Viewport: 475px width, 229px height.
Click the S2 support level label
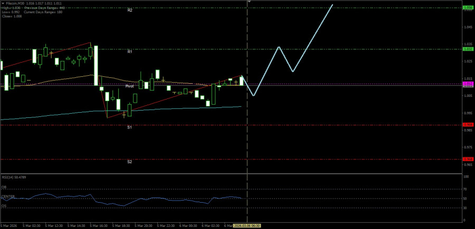(x=129, y=162)
